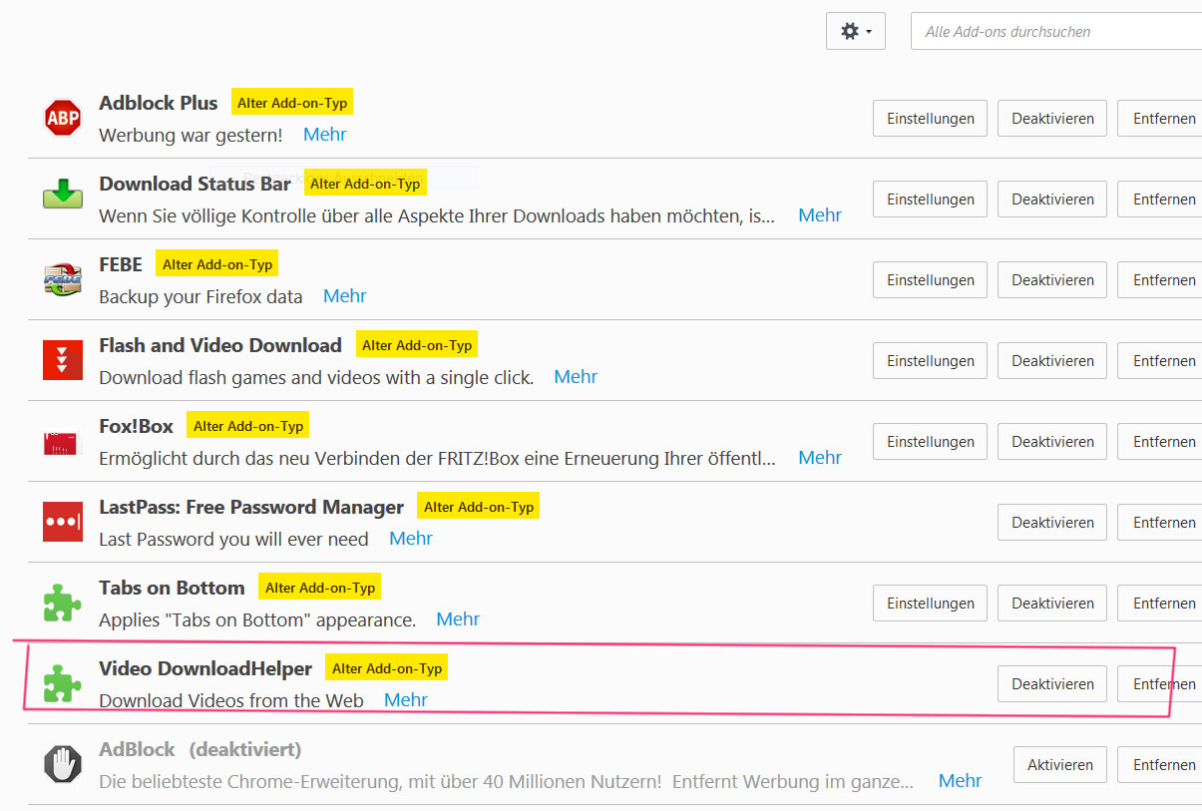Click the FEBE add-on icon

(x=63, y=279)
